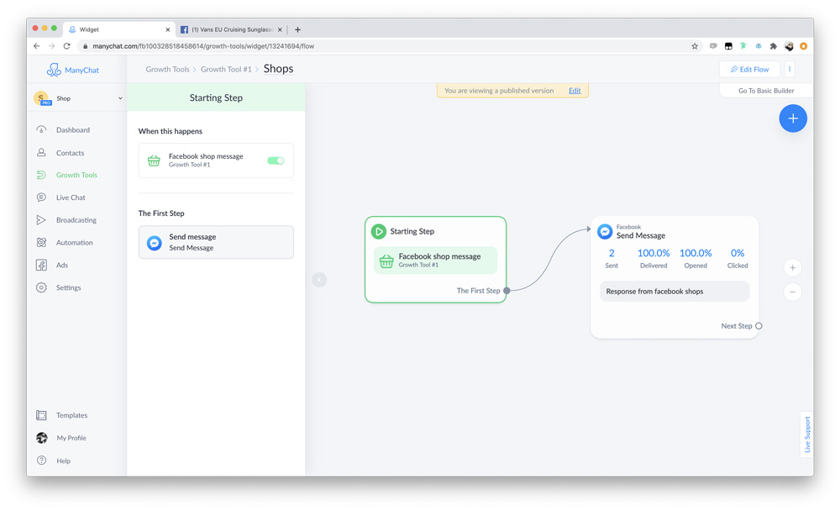Viewport: 840px width, 511px height.
Task: Click Growth Tool #1 breadcrumb link
Action: (x=225, y=69)
